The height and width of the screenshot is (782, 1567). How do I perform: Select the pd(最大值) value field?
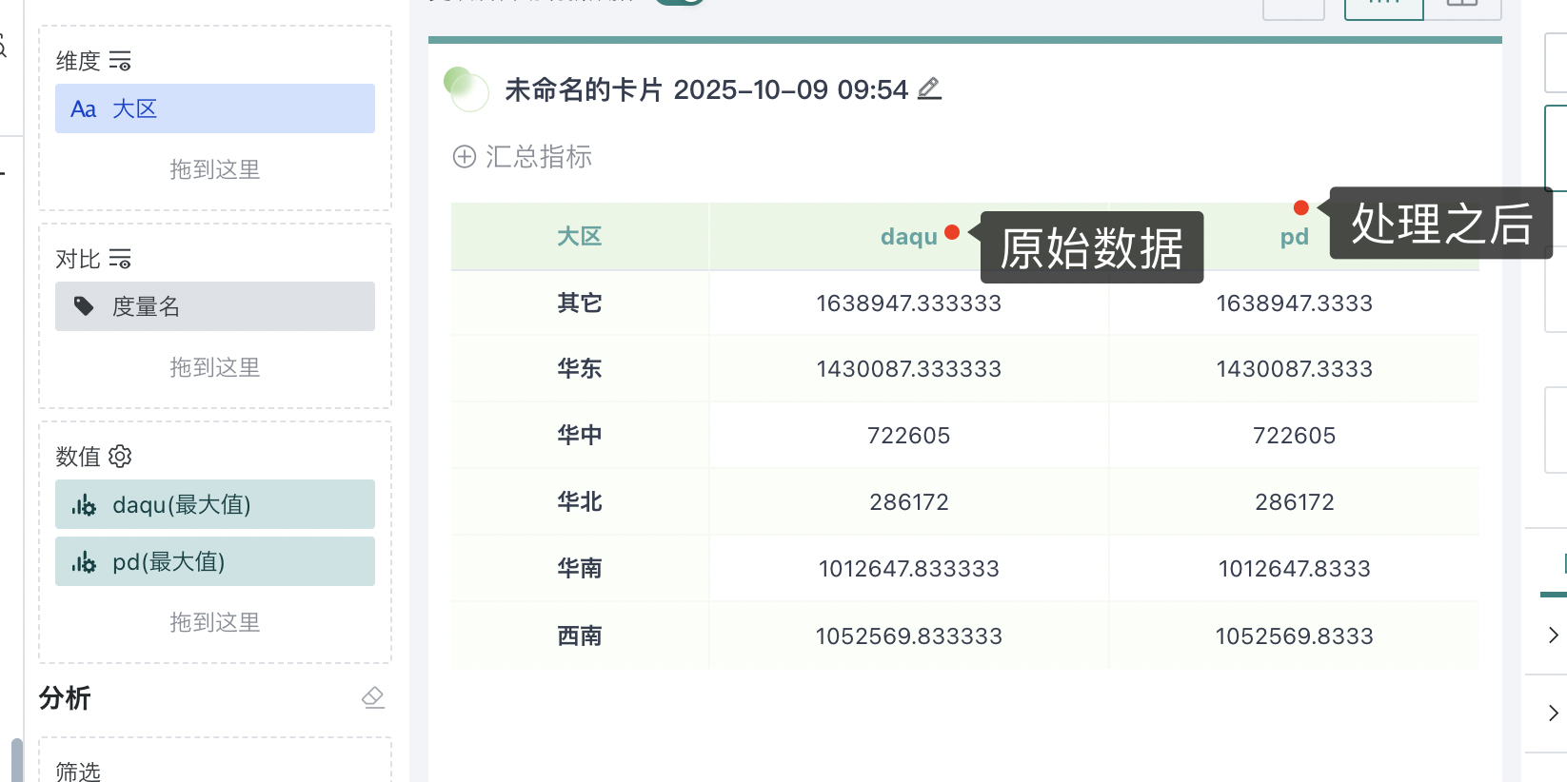(x=215, y=561)
